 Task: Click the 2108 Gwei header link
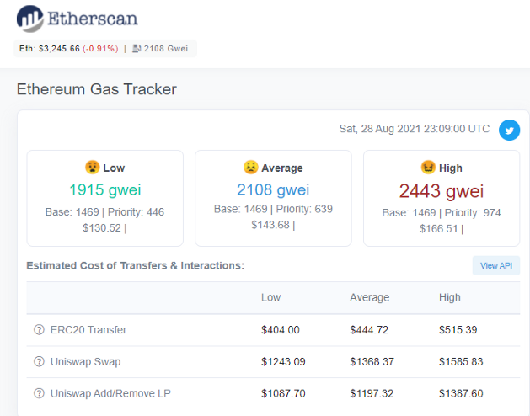tap(166, 49)
